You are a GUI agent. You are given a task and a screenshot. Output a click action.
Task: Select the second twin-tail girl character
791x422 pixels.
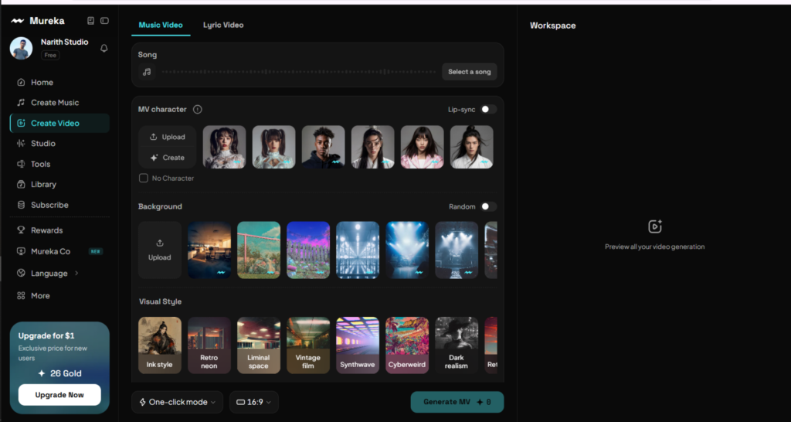(x=274, y=147)
